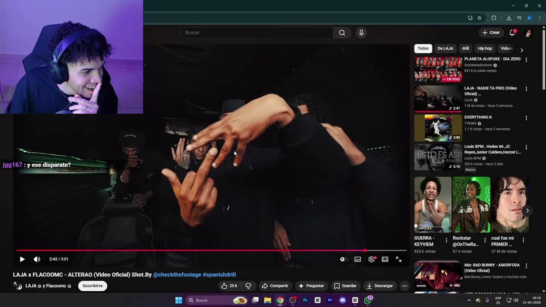Open options for cual fue mi PRIMER short
Viewport: 546px width, 307px height.
[523, 240]
